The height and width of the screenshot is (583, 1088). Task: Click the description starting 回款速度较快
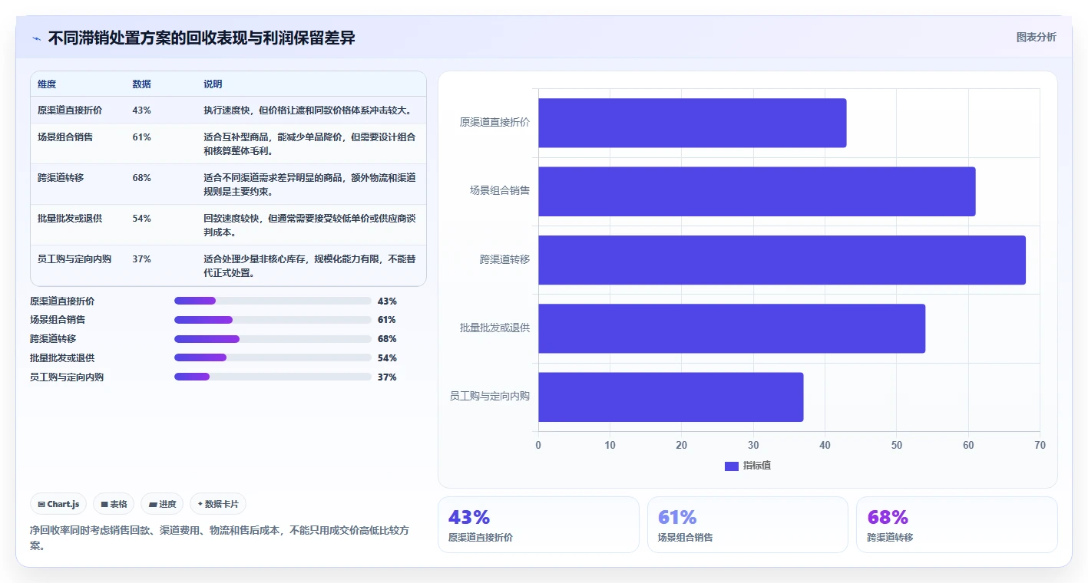pos(310,226)
